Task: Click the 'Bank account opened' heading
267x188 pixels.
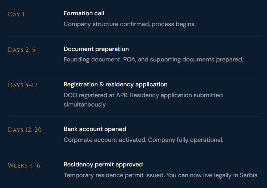Action: click(x=95, y=129)
